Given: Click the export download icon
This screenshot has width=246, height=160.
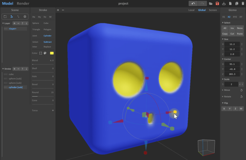Looking at the screenshot, I should coord(224,4).
